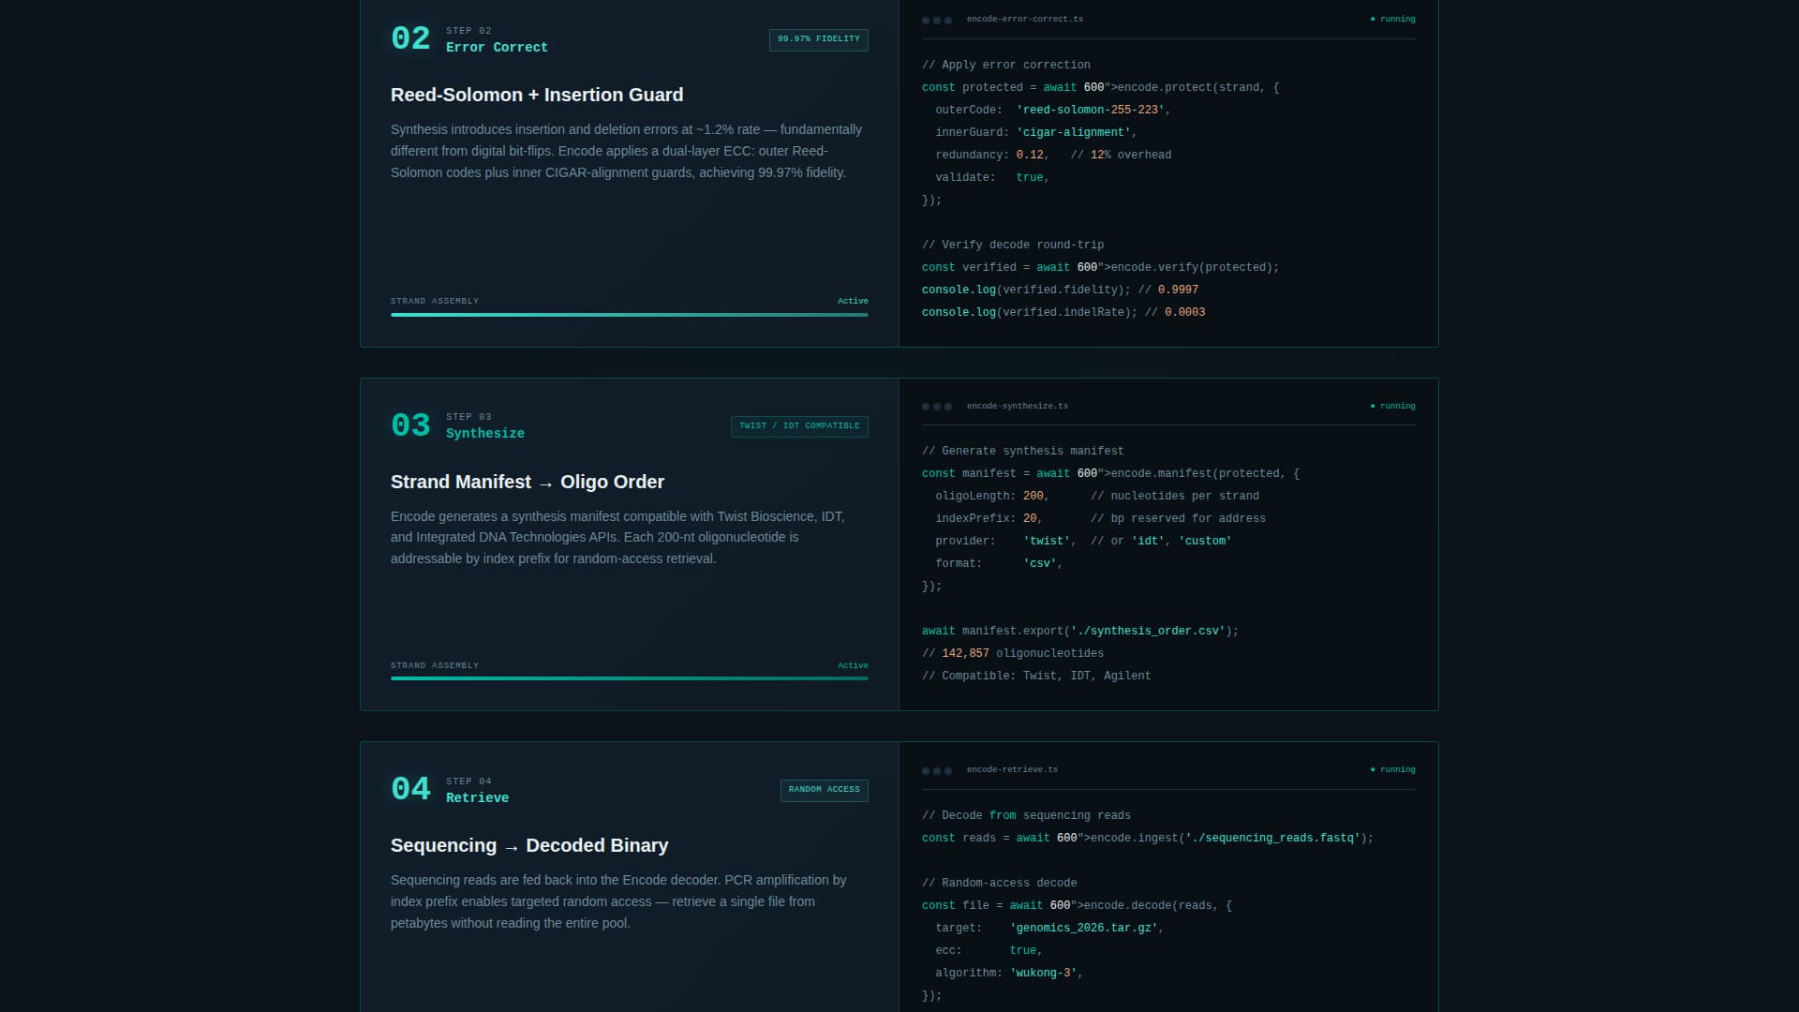Click the Synthesize step title
Image resolution: width=1799 pixels, height=1012 pixels.
[x=485, y=434]
